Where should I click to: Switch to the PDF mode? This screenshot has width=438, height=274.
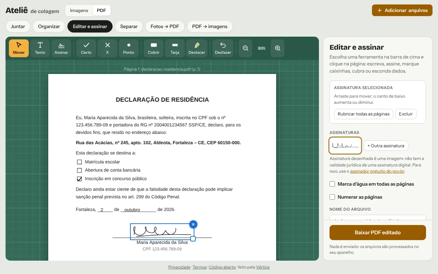coord(101,11)
